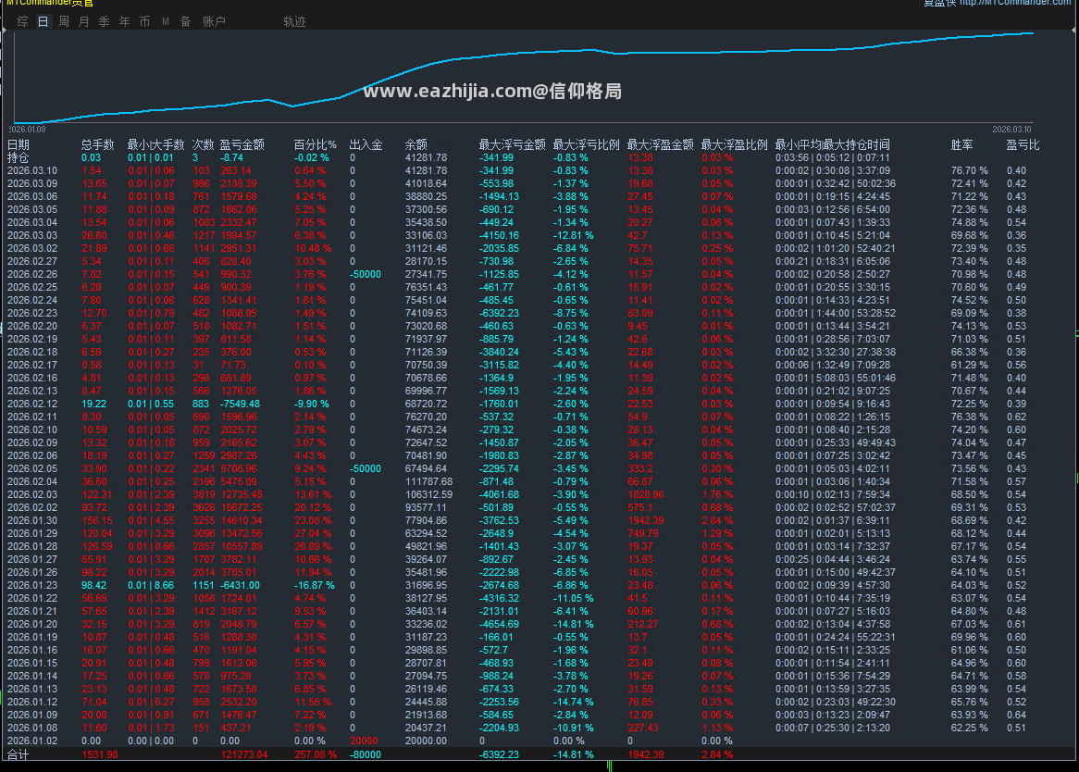Click the 最小|大手数 column header

pos(155,144)
